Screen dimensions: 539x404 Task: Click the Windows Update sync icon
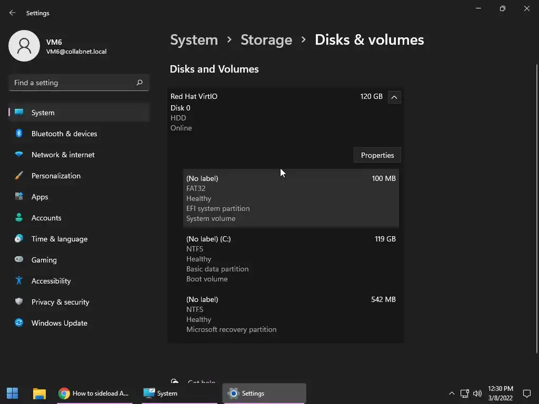click(x=19, y=323)
